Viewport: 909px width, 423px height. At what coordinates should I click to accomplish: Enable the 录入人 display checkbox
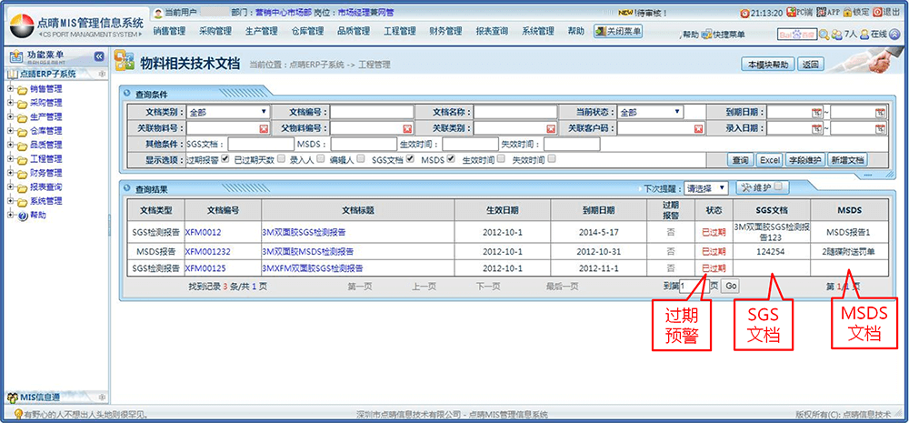320,159
